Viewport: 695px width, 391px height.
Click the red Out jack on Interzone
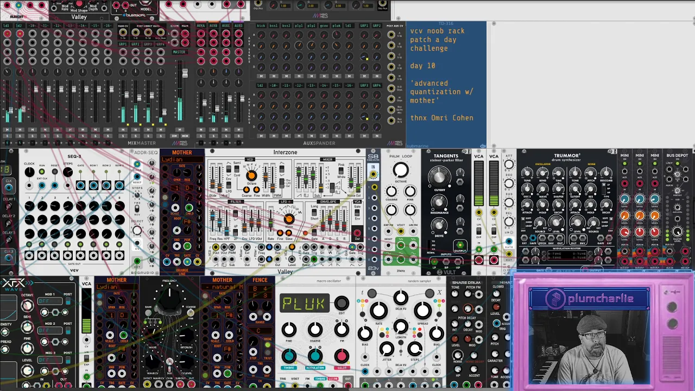(357, 234)
